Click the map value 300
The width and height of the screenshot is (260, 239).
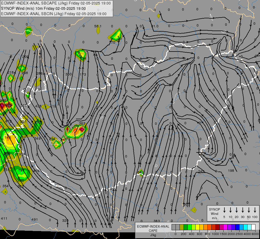point(68,74)
